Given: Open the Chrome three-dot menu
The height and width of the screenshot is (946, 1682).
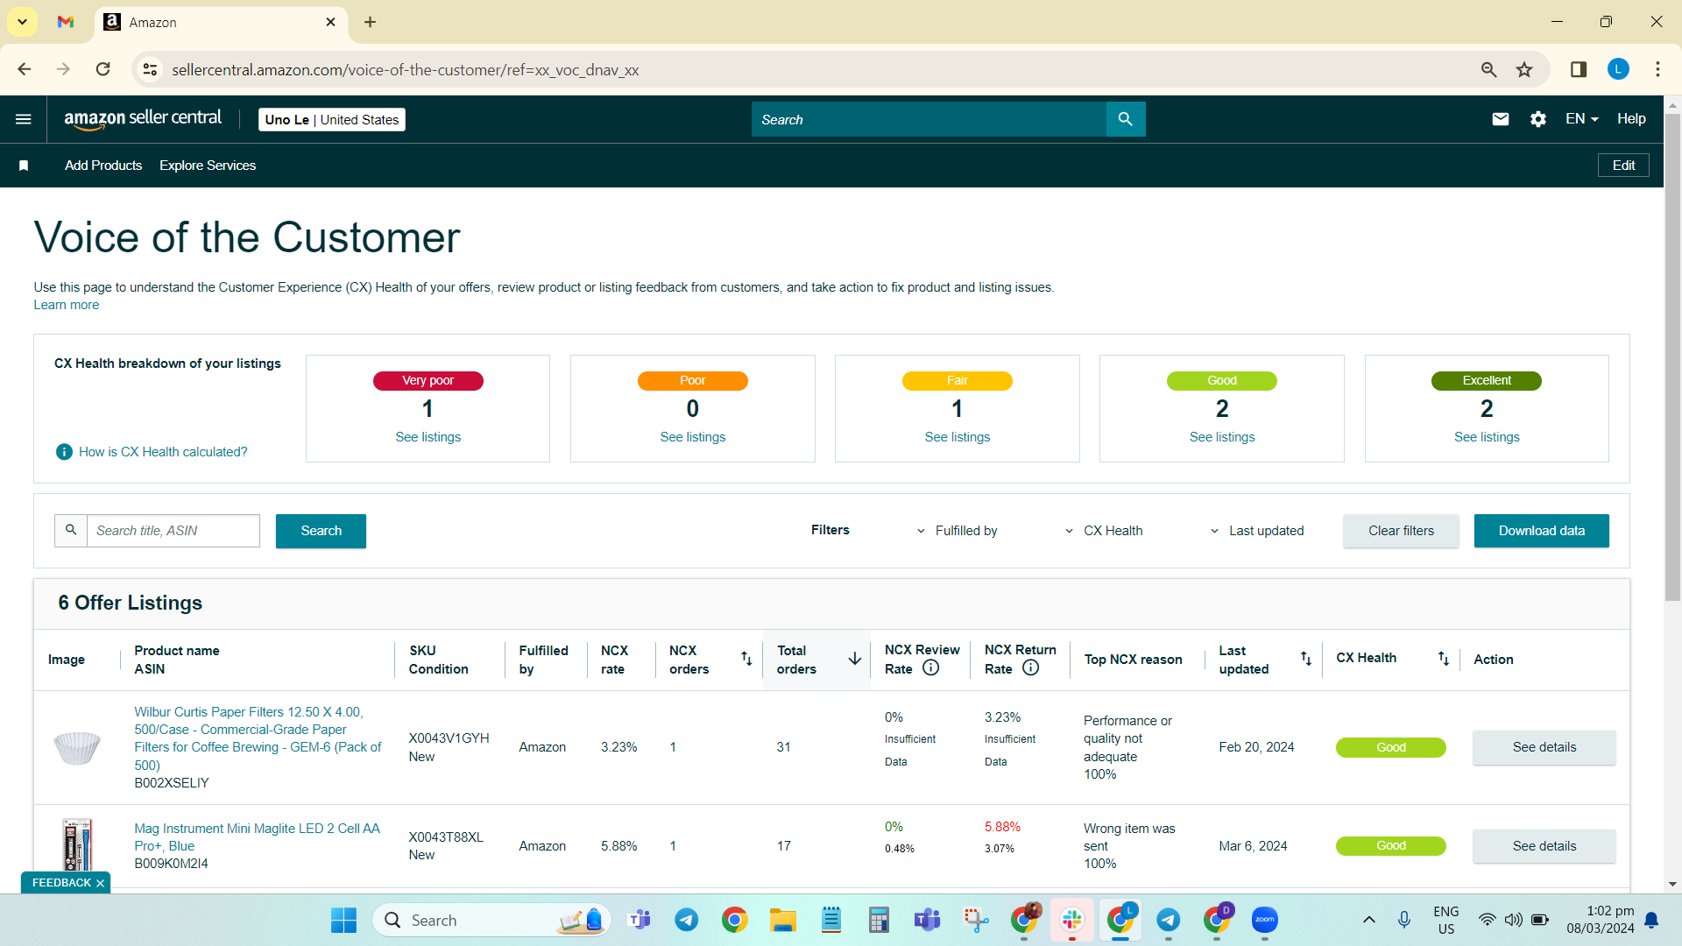Looking at the screenshot, I should point(1657,69).
